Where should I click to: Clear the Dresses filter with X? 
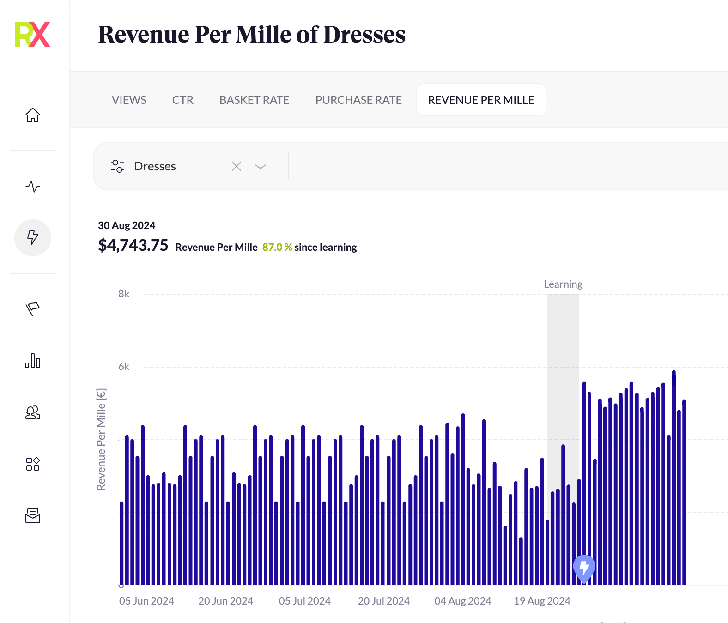(237, 166)
